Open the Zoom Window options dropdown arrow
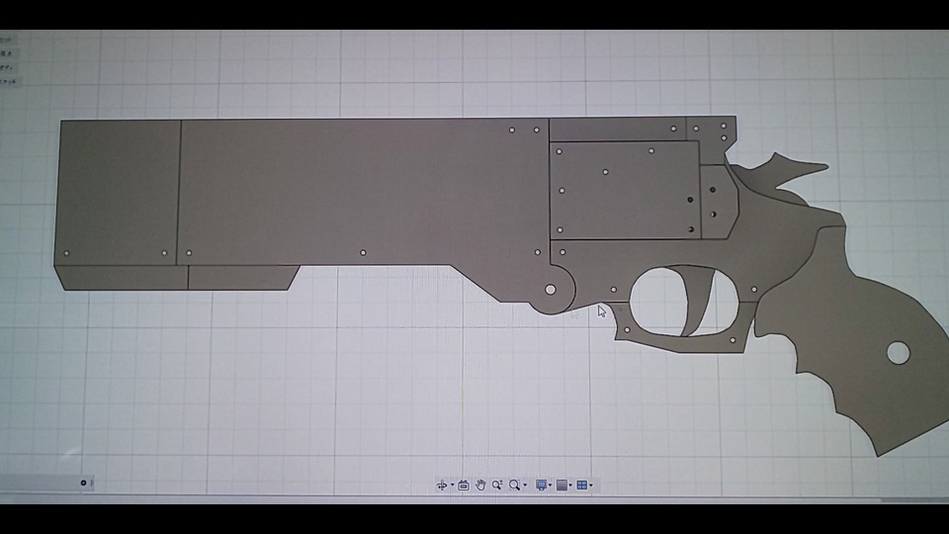This screenshot has width=949, height=534. tap(525, 485)
